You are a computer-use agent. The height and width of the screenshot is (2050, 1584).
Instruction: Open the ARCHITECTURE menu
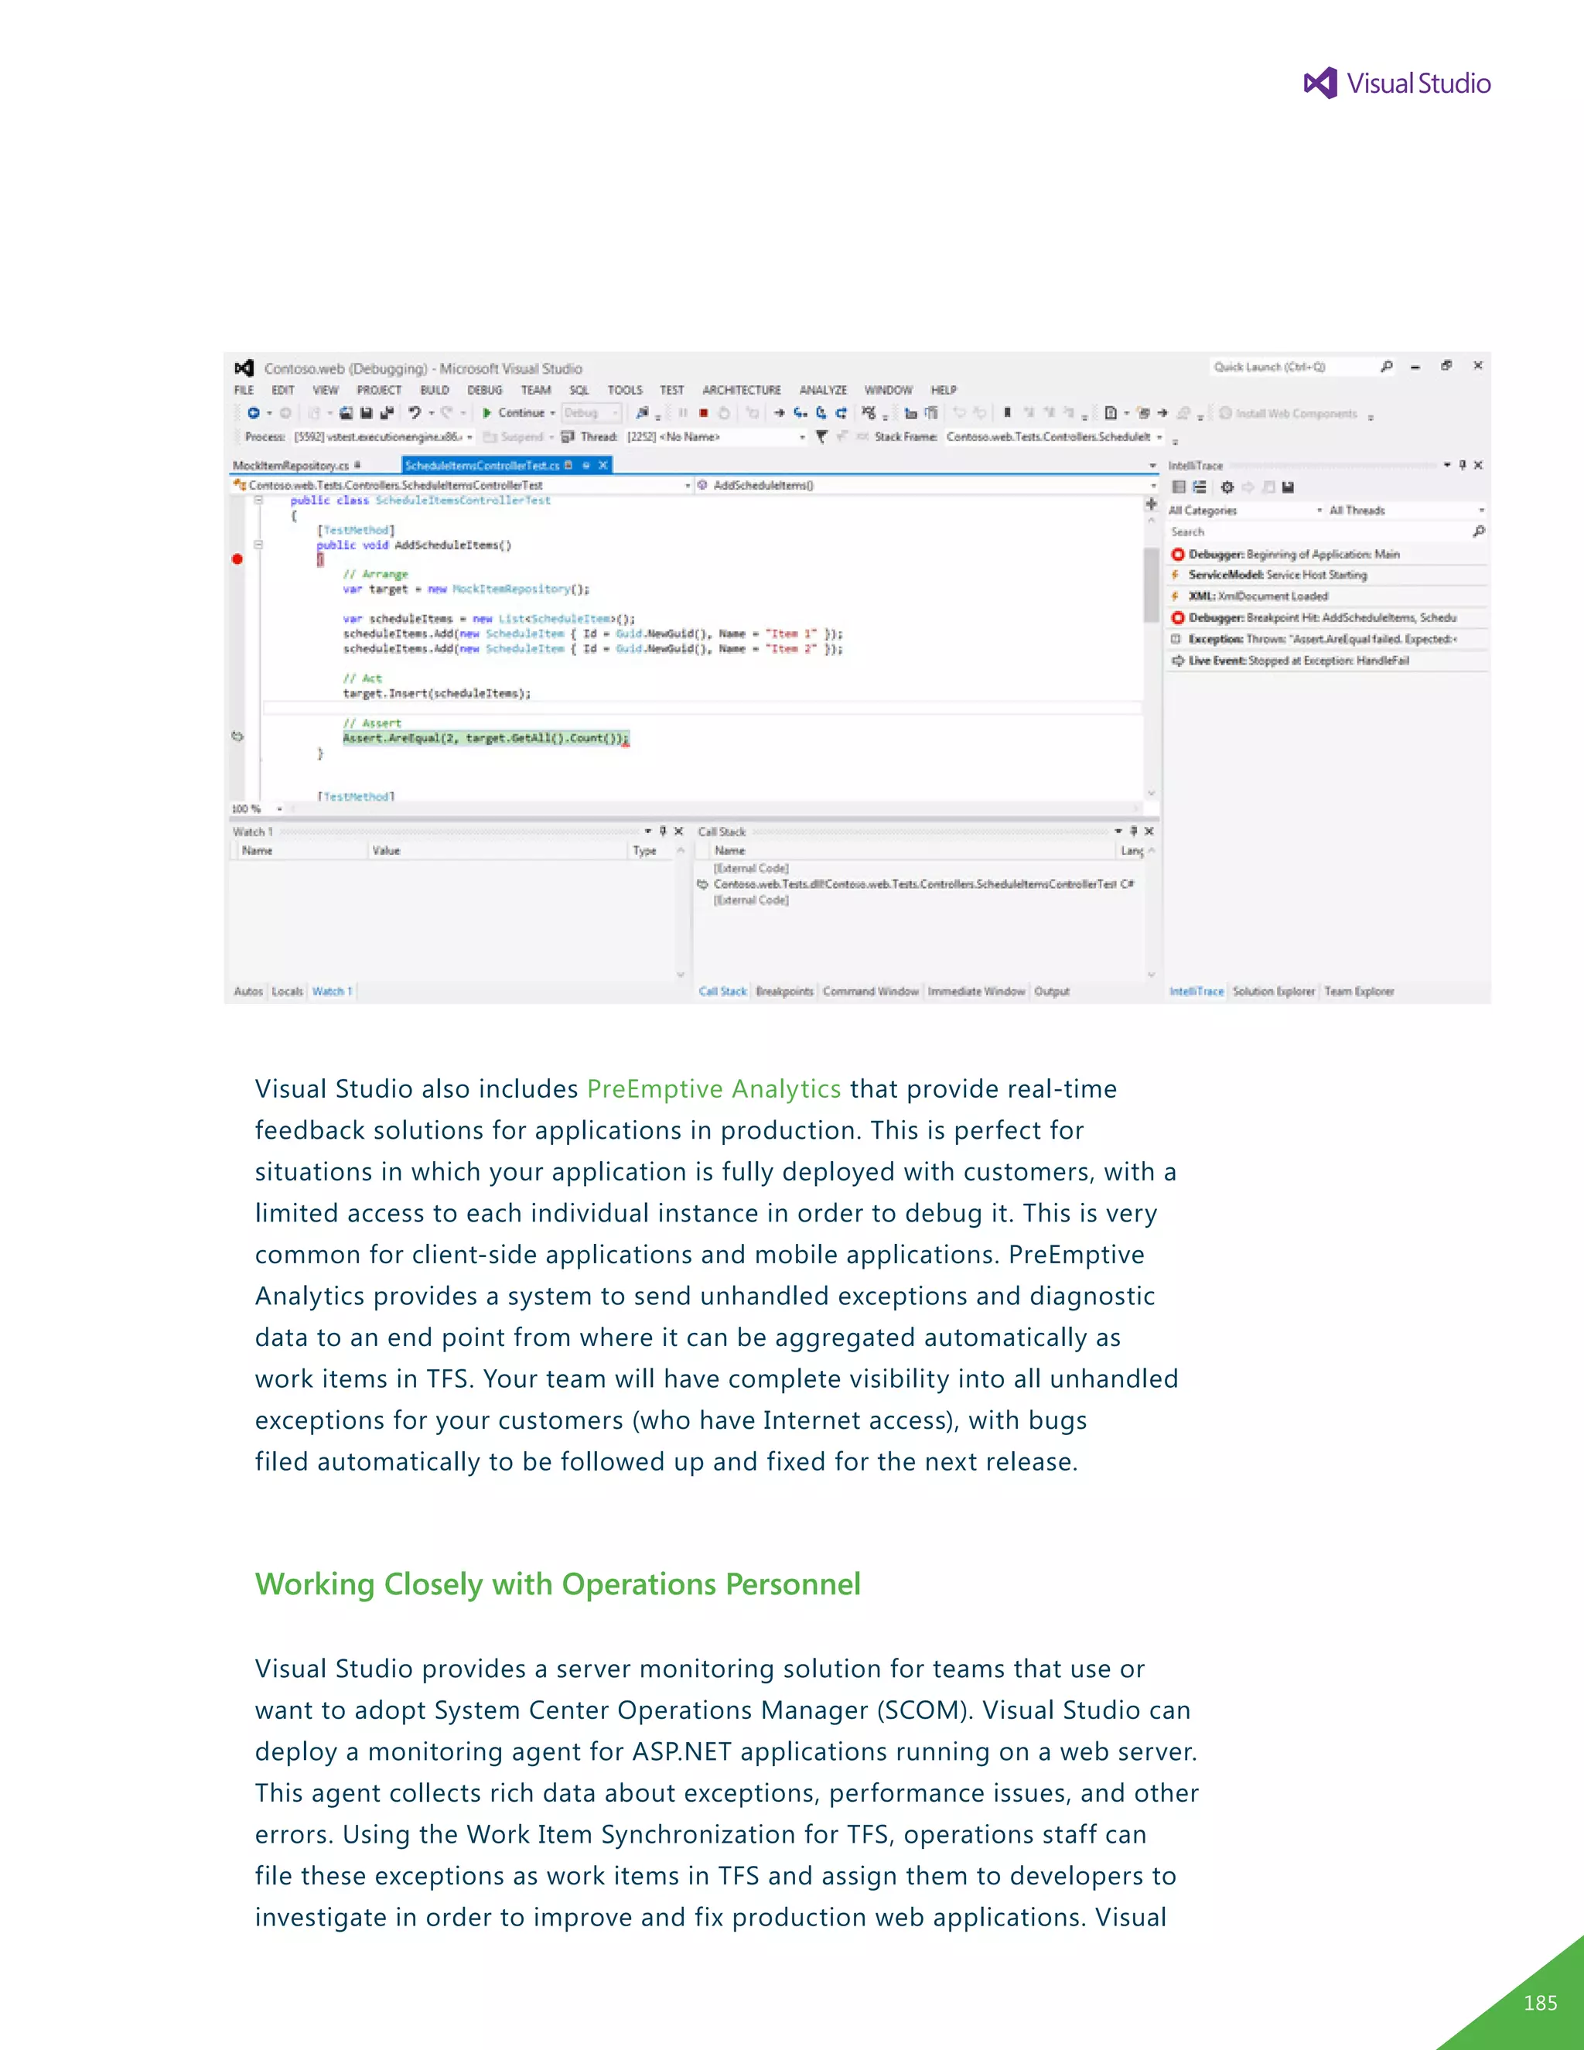pos(741,391)
